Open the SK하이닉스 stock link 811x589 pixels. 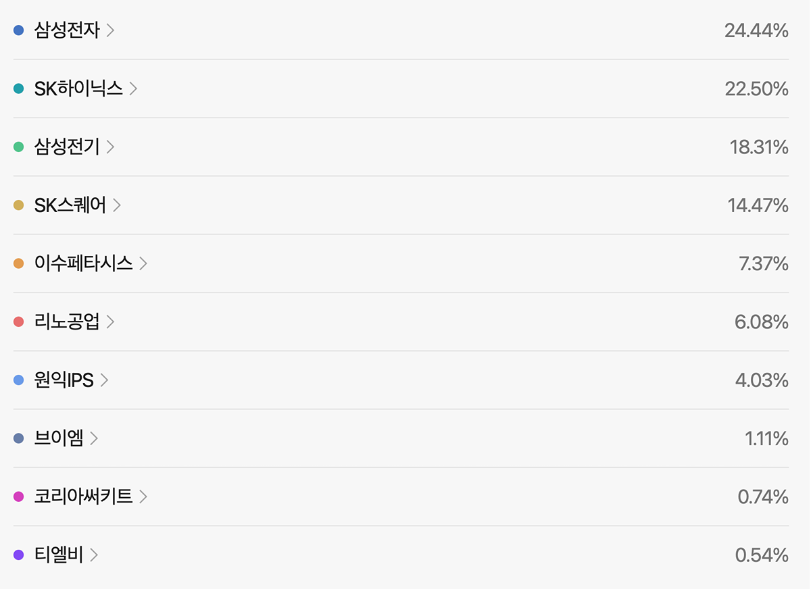pos(78,88)
